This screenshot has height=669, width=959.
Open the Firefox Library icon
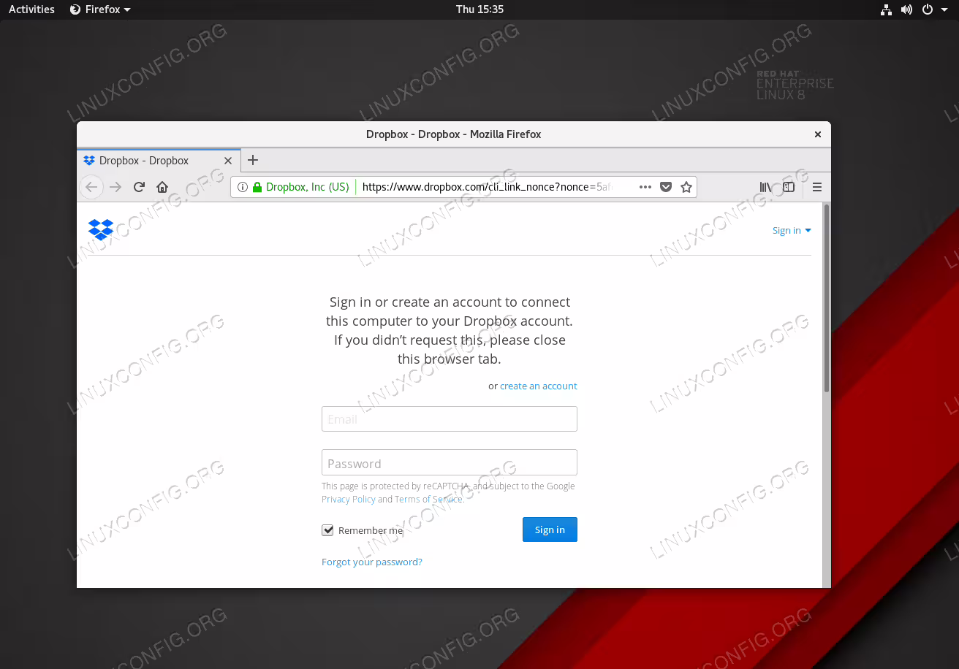765,187
